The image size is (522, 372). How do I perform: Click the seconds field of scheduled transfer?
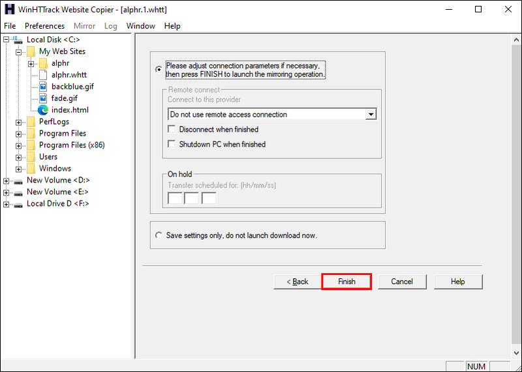coord(209,198)
